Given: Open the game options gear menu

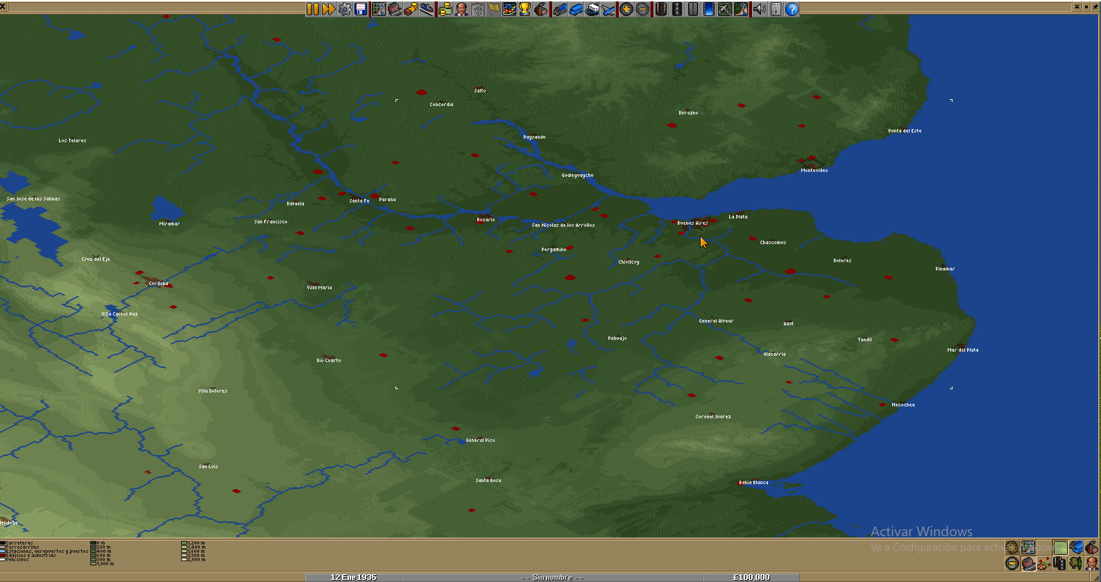Looking at the screenshot, I should tap(345, 9).
